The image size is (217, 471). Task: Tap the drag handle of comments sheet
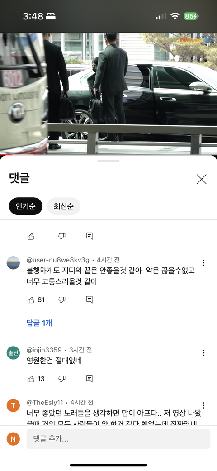click(x=108, y=161)
